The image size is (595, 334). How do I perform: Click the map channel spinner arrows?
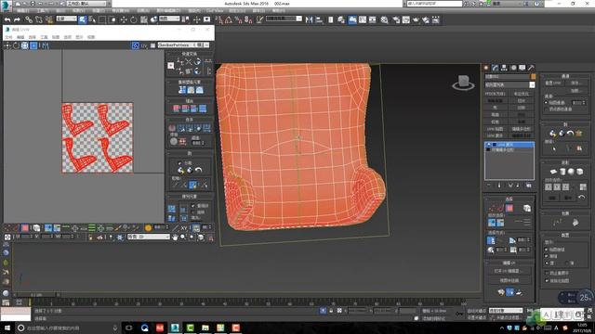(584, 103)
